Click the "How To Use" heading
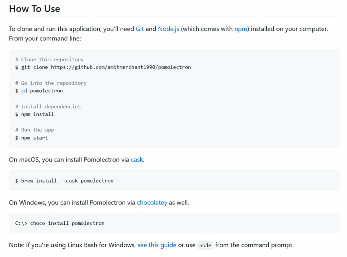The width and height of the screenshot is (347, 257). pos(35,9)
